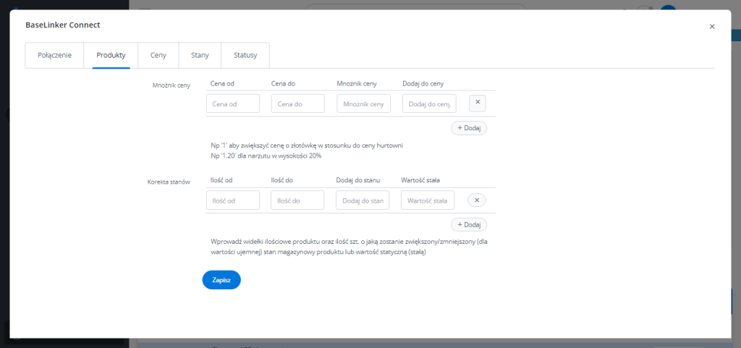741x348 pixels.
Task: Click the Mnożnik ceny input field
Action: pos(363,103)
